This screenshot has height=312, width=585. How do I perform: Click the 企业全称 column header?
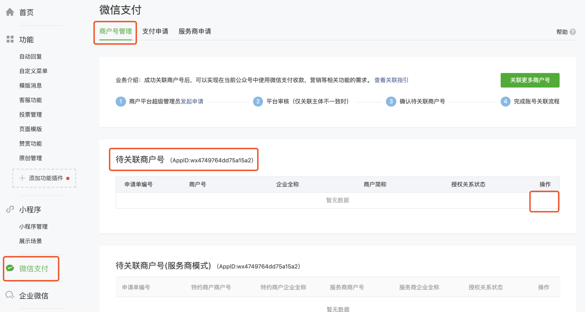(287, 184)
